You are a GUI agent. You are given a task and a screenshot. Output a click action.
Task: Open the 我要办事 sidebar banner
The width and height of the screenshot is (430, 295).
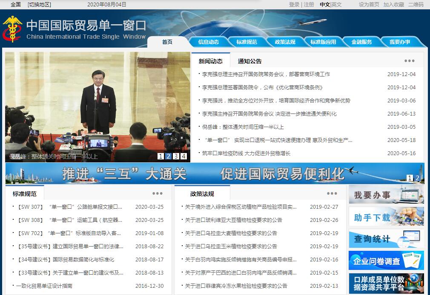coord(386,195)
